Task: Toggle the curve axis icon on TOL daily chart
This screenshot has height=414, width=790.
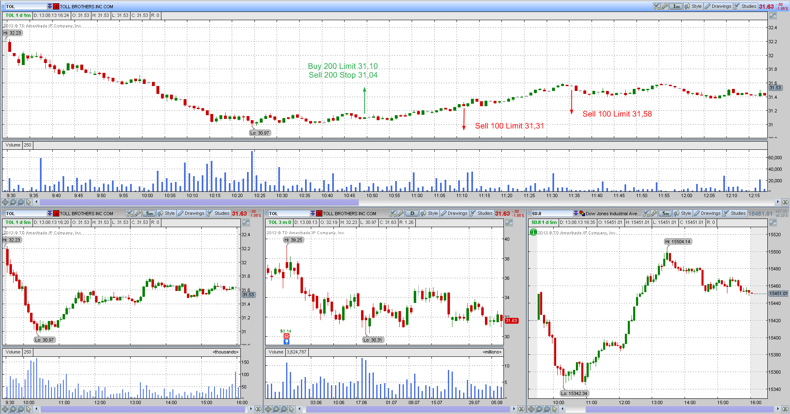Action: [509, 223]
